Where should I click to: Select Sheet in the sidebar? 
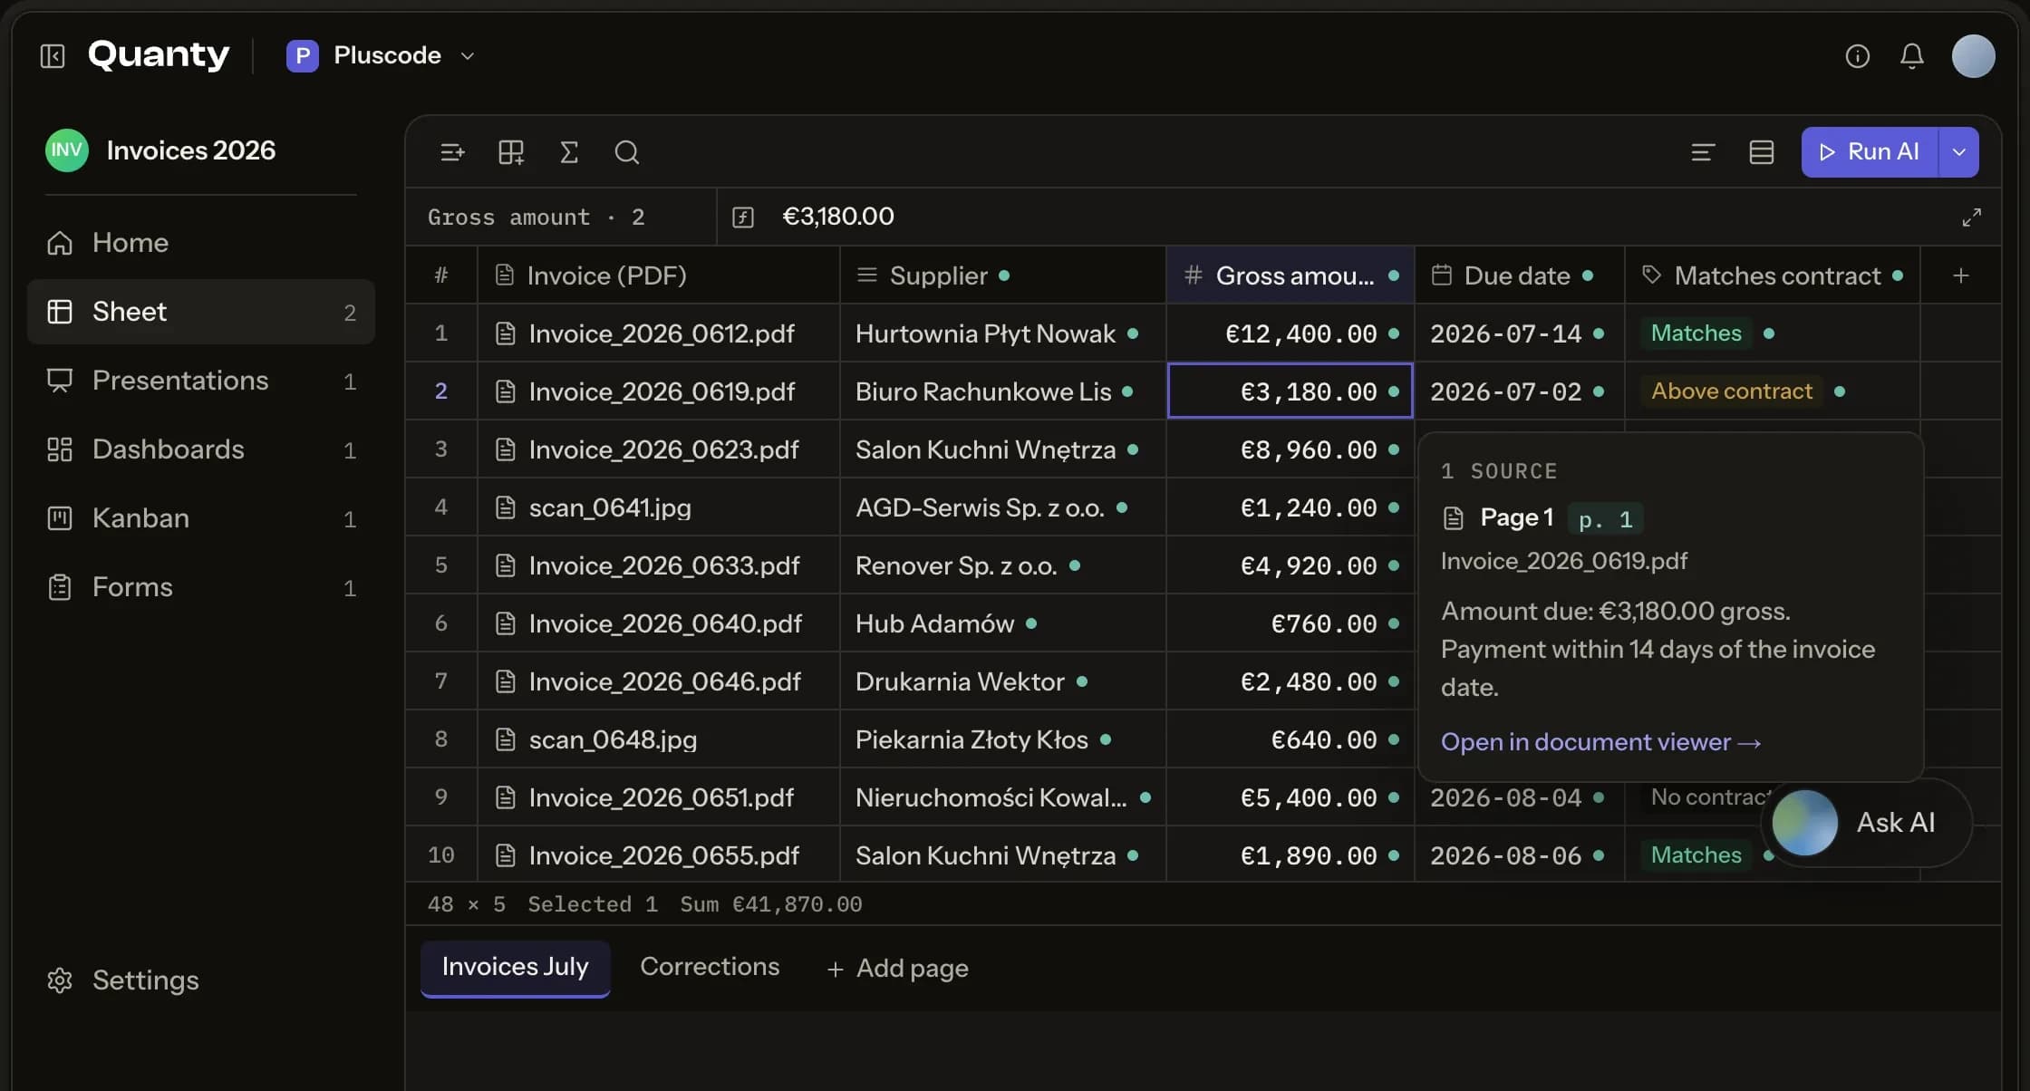201,312
